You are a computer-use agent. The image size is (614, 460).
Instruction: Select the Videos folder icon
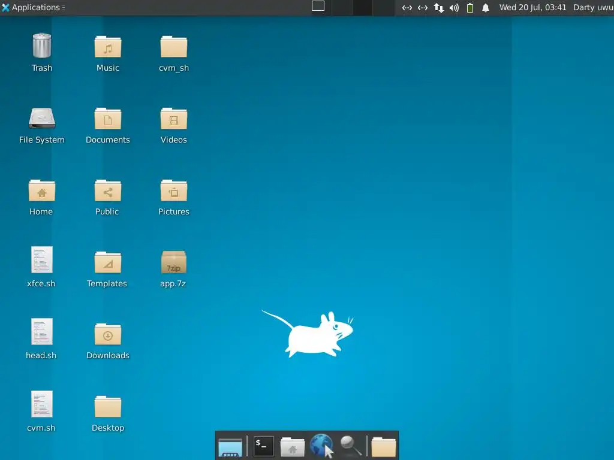tap(174, 119)
